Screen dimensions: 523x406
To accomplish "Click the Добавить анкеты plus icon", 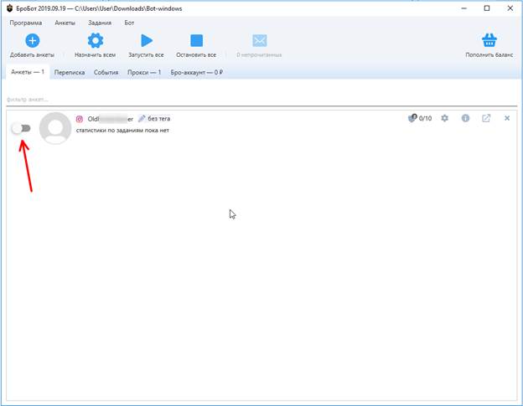I will click(33, 41).
